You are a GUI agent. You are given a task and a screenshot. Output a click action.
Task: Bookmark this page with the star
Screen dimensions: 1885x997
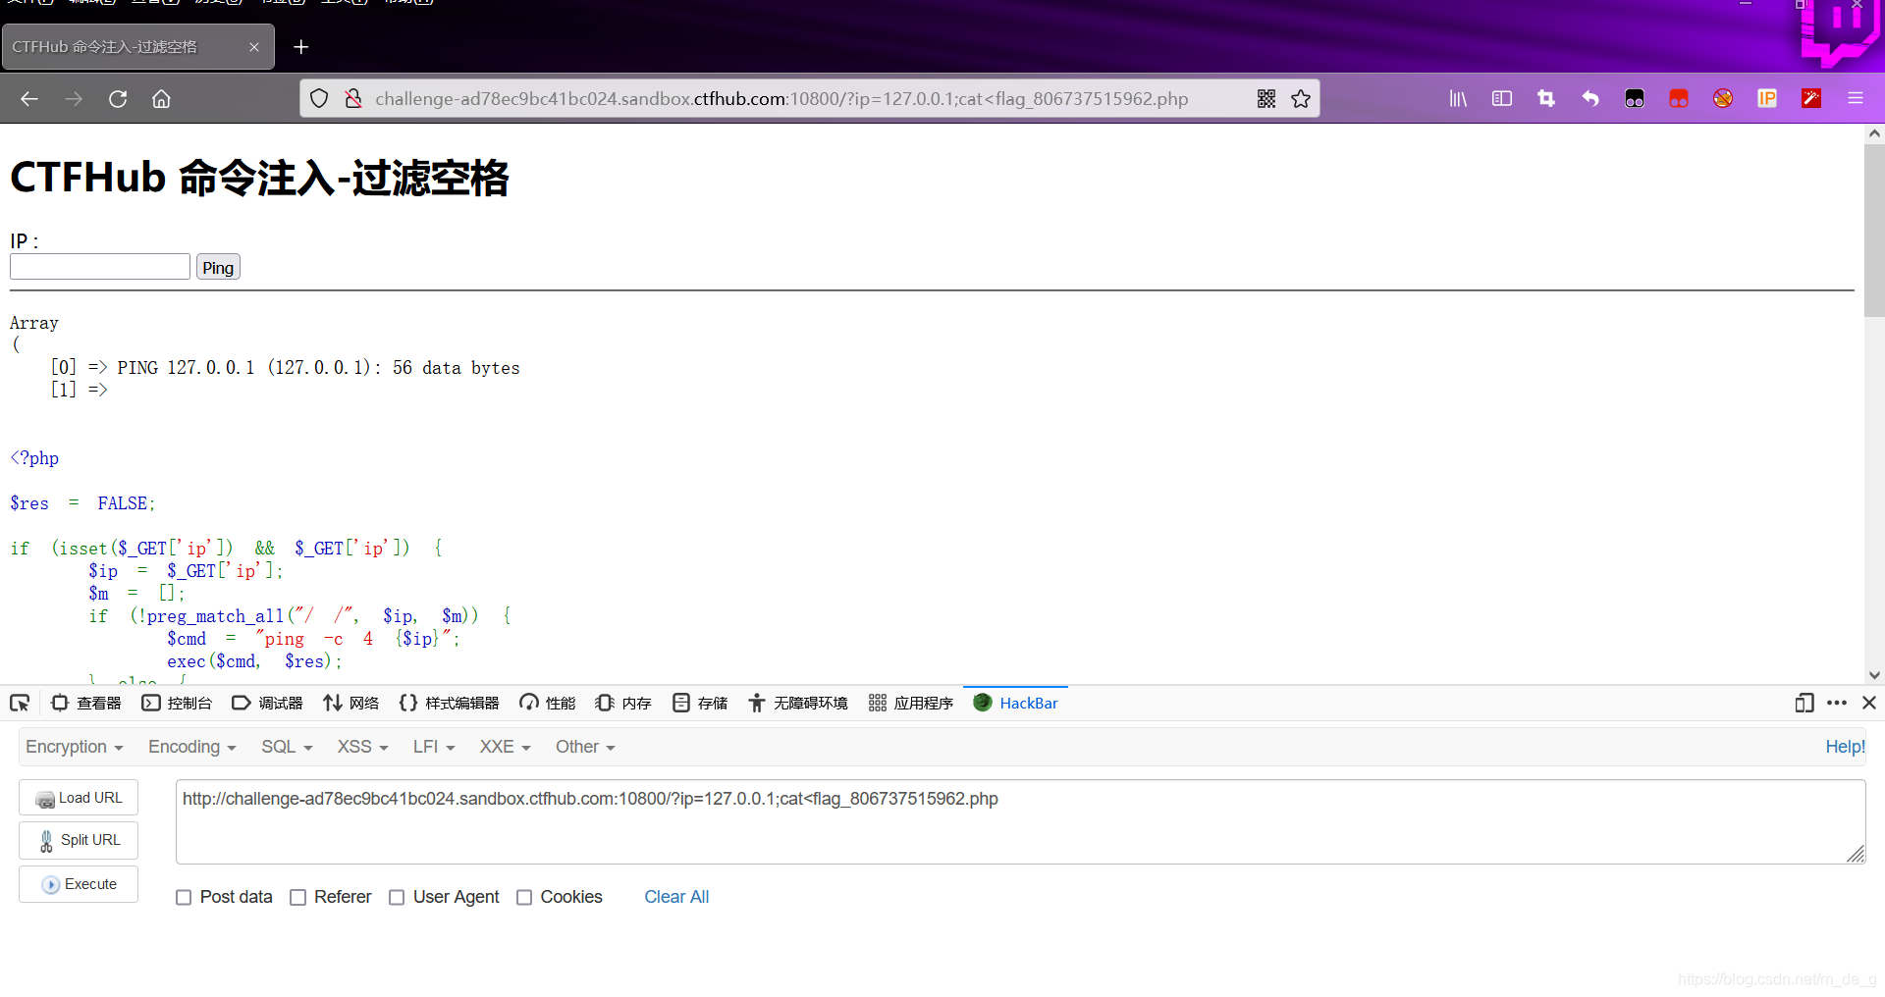tap(1301, 99)
